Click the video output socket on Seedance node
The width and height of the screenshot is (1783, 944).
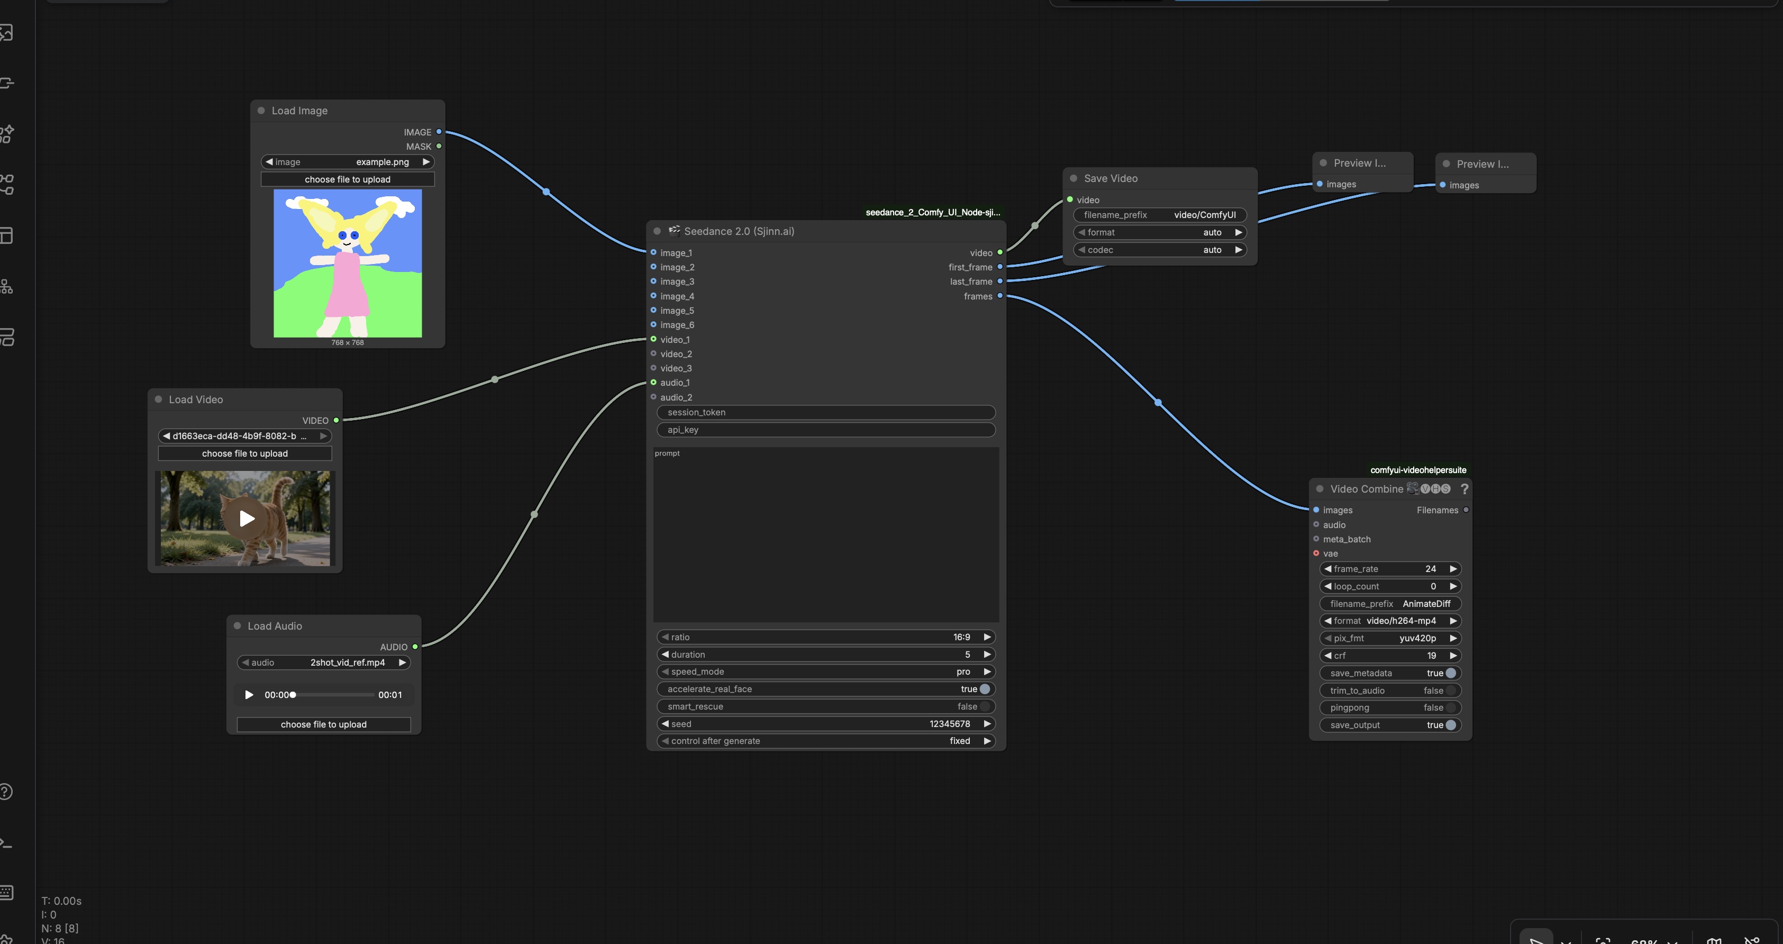click(999, 252)
